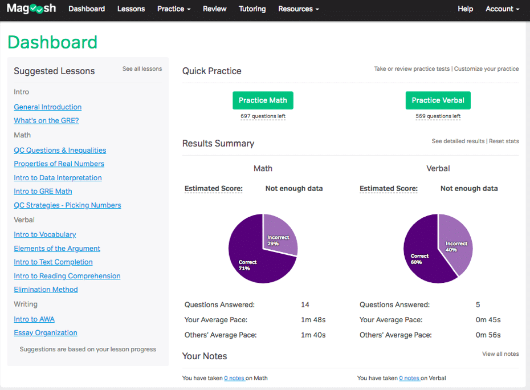The height and width of the screenshot is (390, 530).
Task: Open See all lessons link
Action: 142,68
